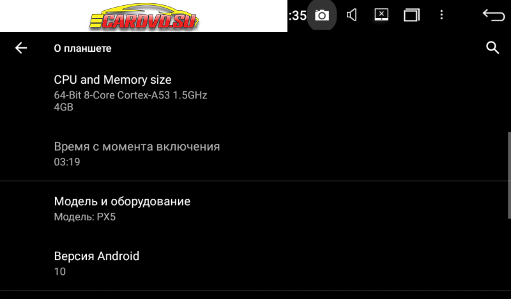Open the CPU and Memory size entry

point(256,93)
